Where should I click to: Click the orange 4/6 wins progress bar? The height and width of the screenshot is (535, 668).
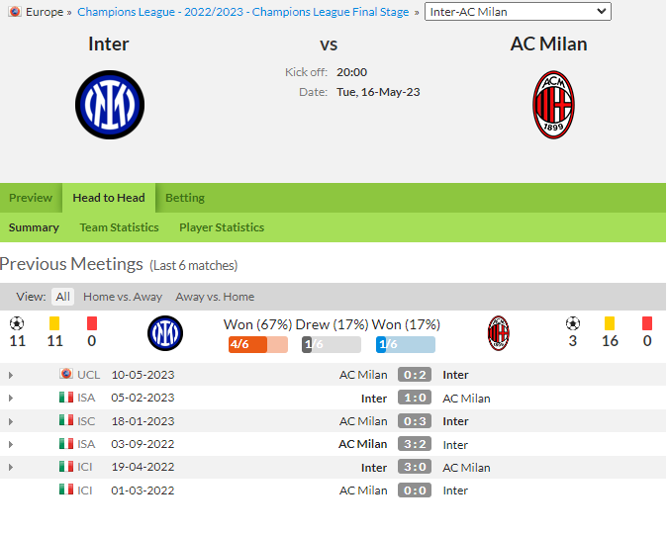point(258,344)
